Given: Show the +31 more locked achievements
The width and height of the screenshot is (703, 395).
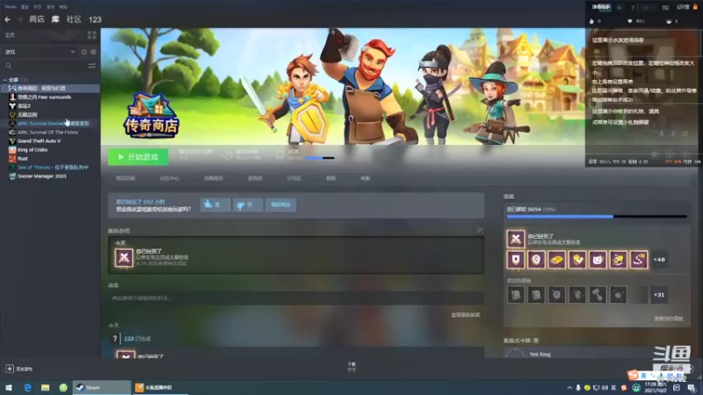Looking at the screenshot, I should [659, 295].
